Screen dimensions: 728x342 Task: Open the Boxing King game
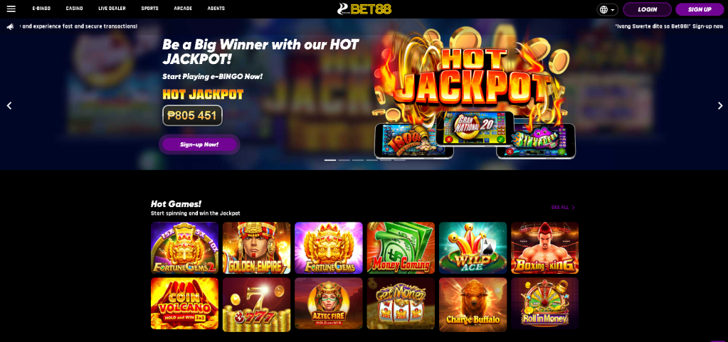coord(544,248)
